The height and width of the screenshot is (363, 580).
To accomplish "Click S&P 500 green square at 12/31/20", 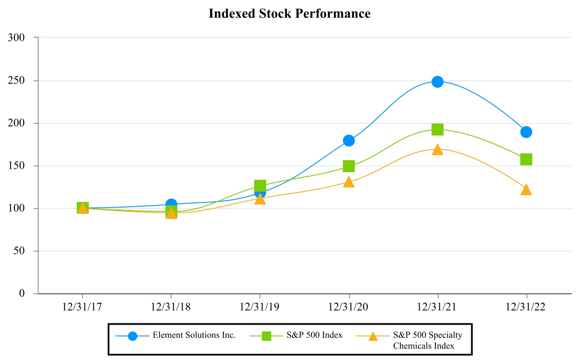I will [348, 166].
